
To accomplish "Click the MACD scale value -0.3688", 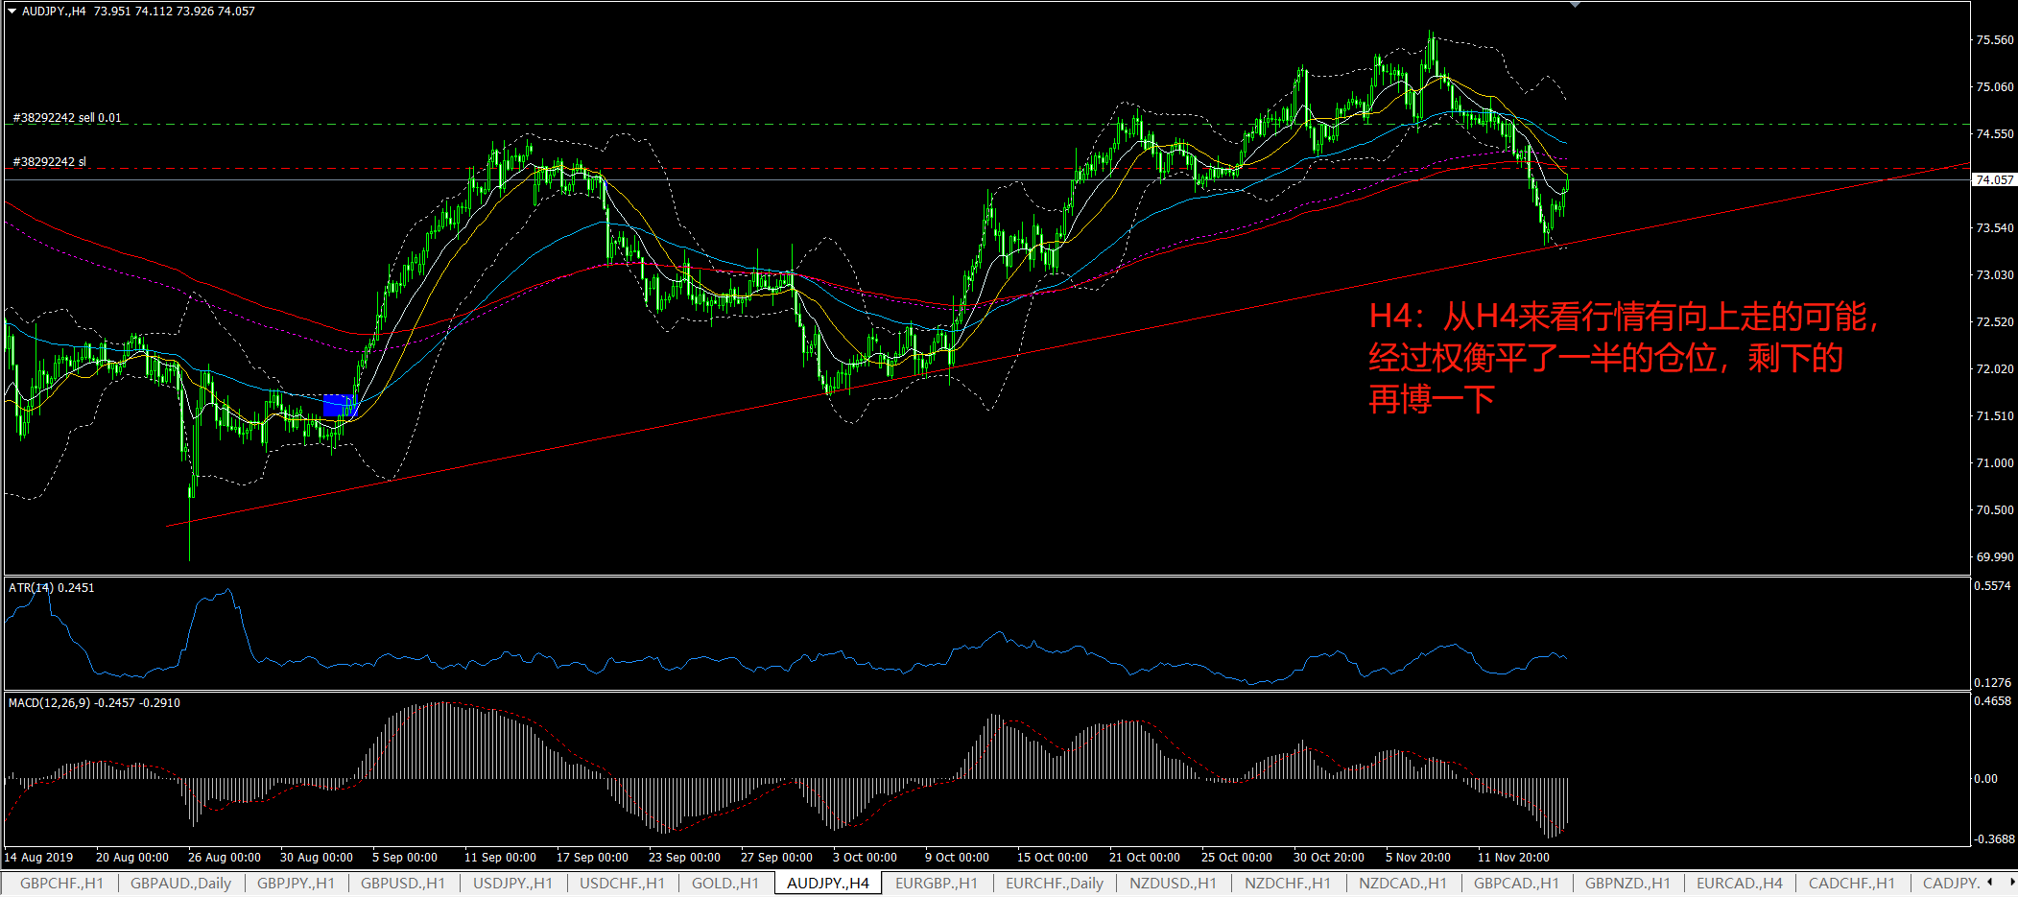I will click(x=1992, y=839).
